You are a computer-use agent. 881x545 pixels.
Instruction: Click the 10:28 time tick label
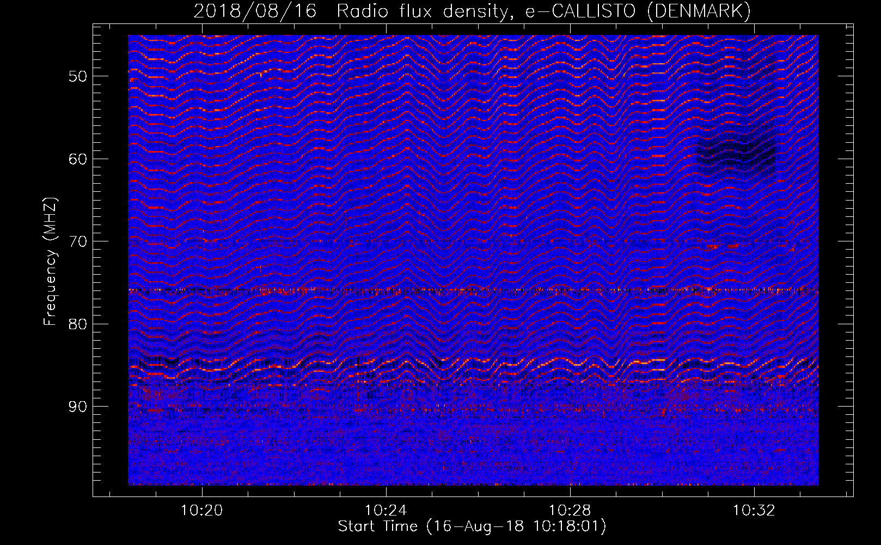click(570, 511)
